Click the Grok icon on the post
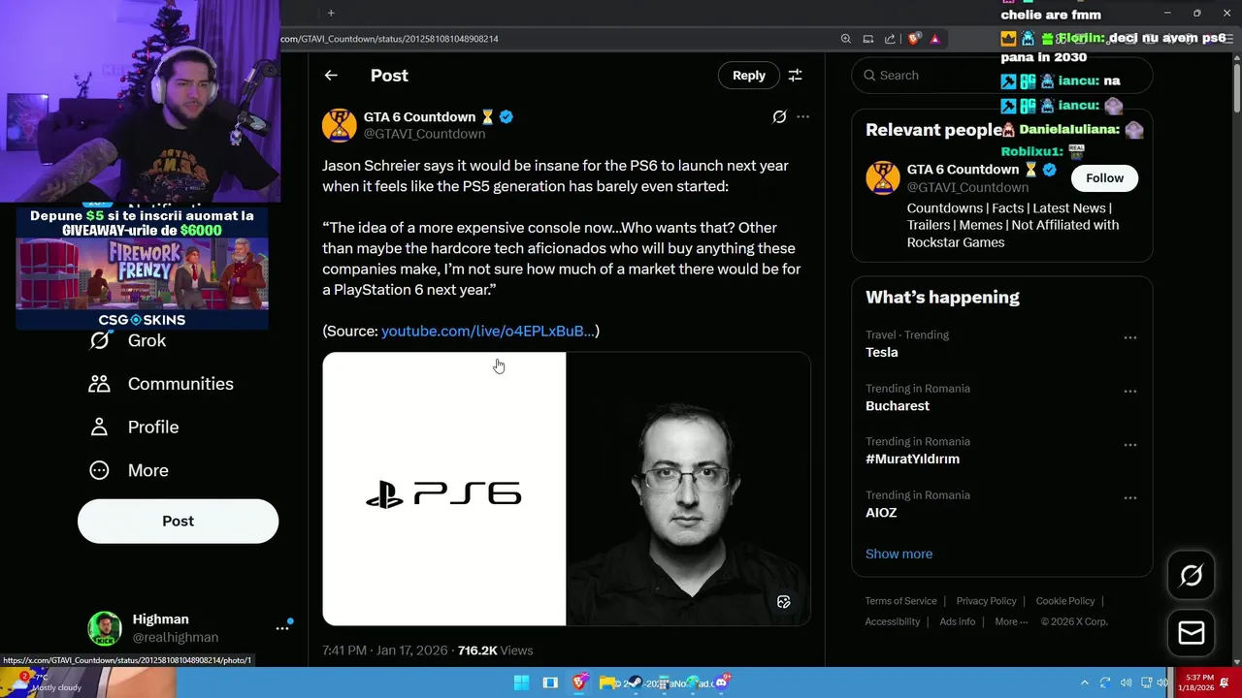The width and height of the screenshot is (1242, 698). [x=779, y=117]
